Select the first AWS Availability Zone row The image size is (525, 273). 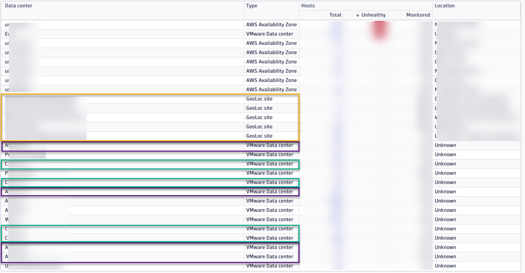pyautogui.click(x=271, y=25)
